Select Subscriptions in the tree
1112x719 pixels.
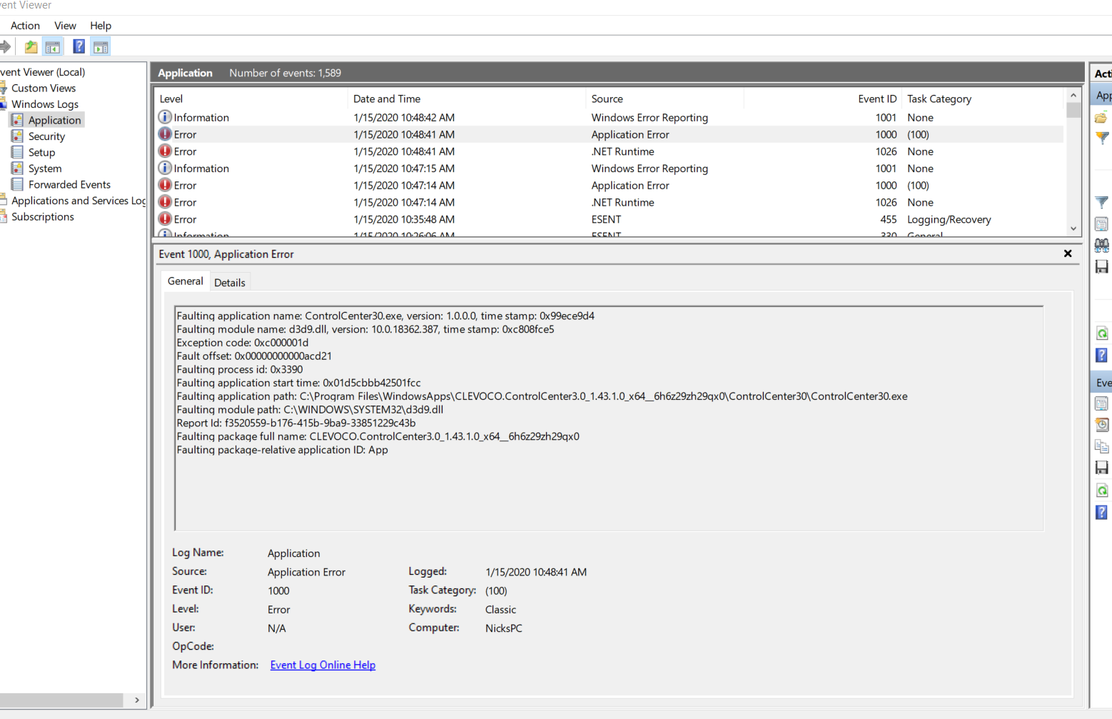click(x=43, y=217)
